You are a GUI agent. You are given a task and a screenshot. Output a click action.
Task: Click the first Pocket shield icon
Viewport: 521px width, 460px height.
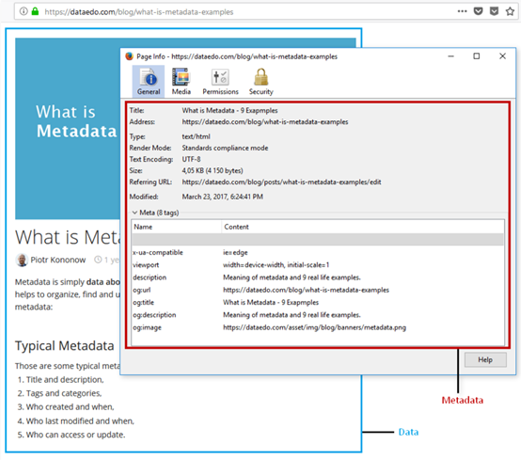[478, 11]
